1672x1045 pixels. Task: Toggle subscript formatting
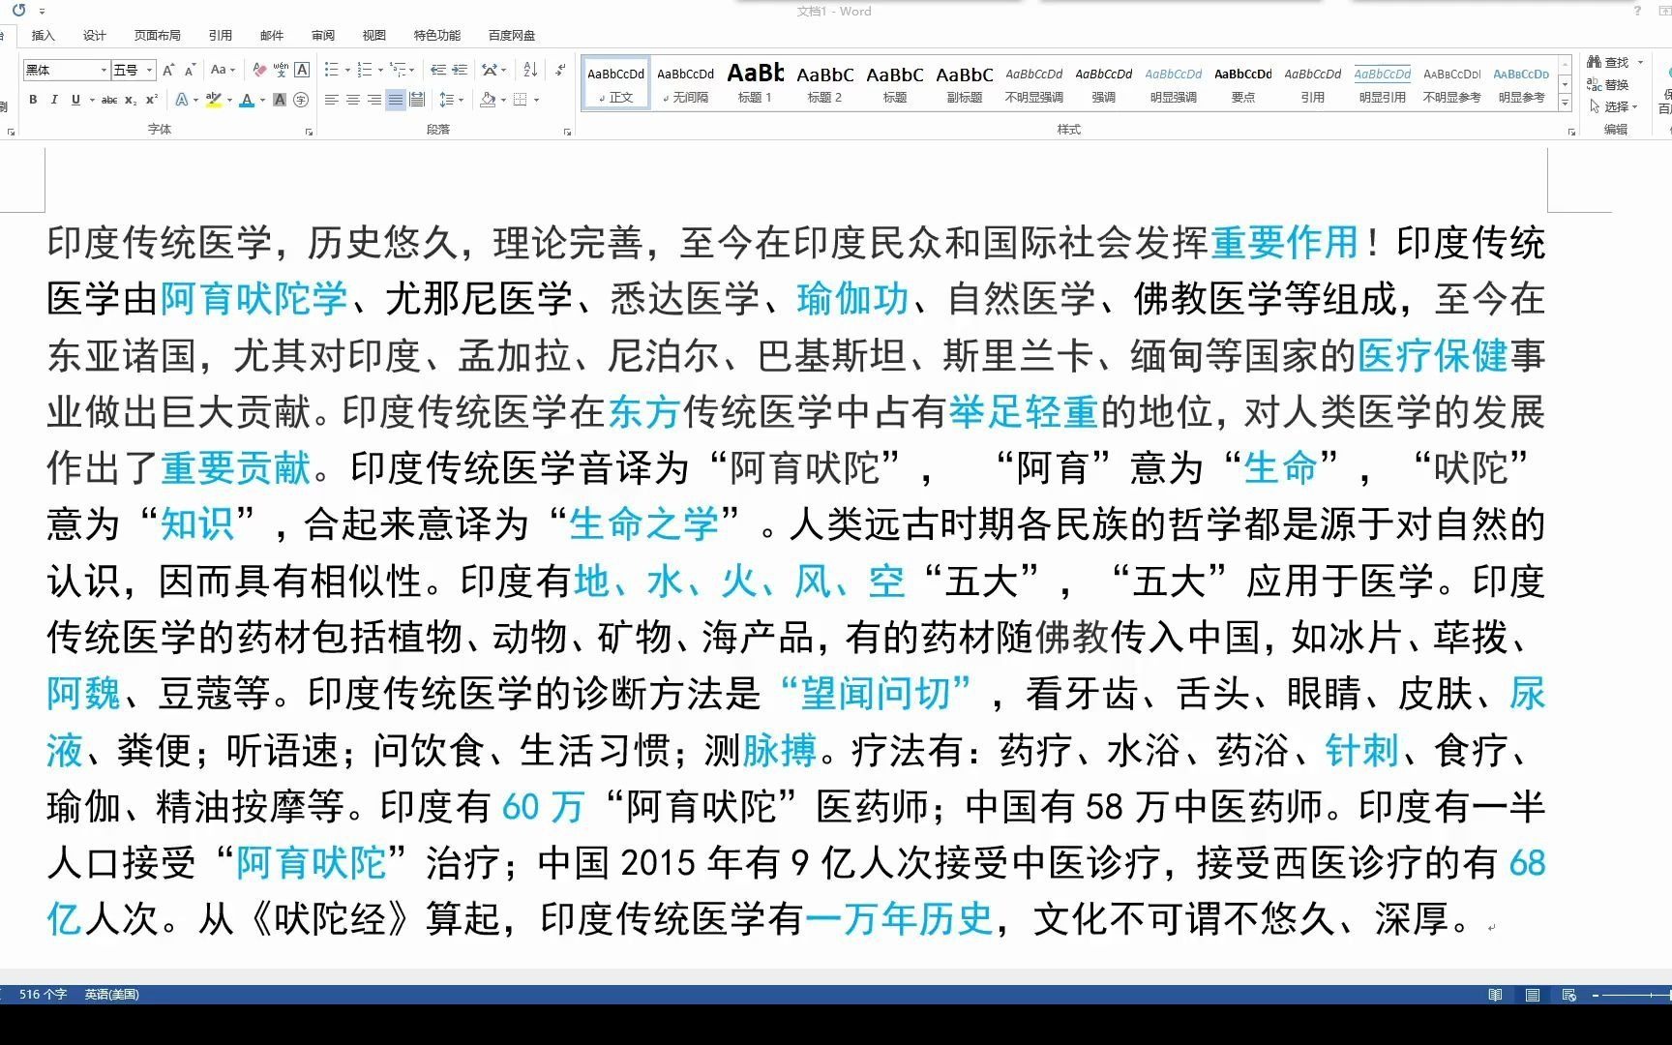pos(131,100)
